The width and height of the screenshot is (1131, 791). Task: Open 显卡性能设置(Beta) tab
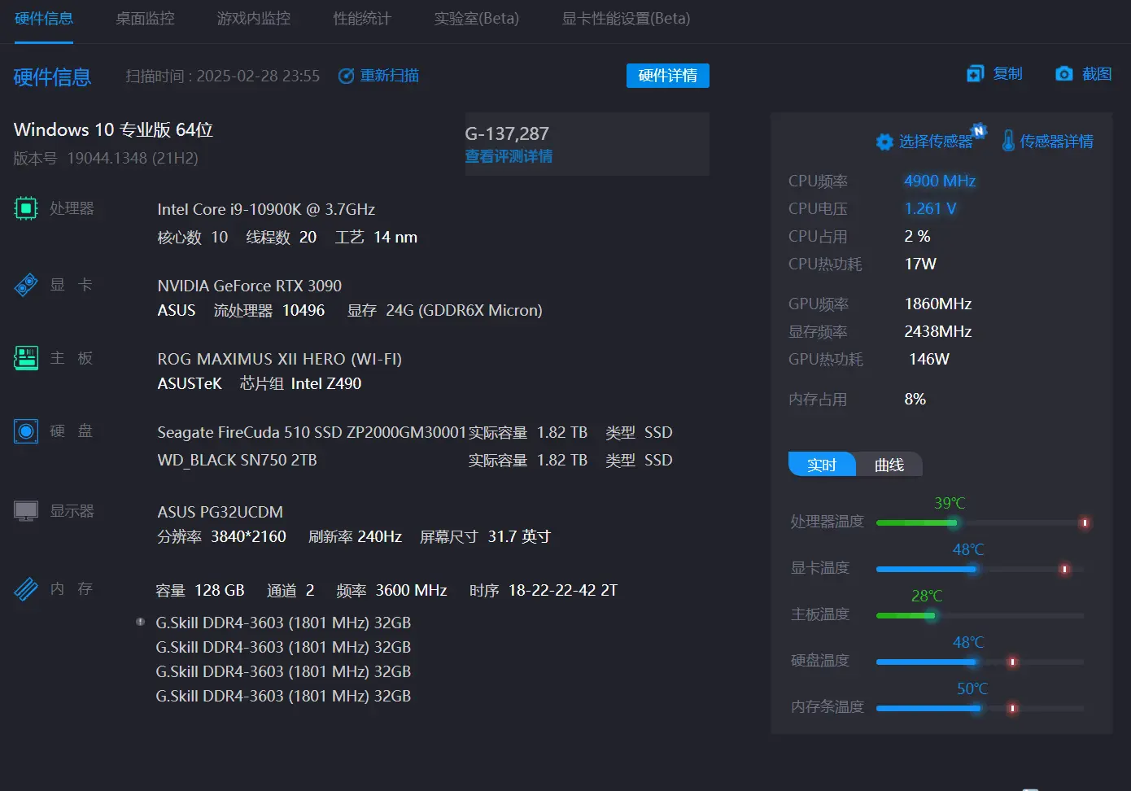pos(627,18)
